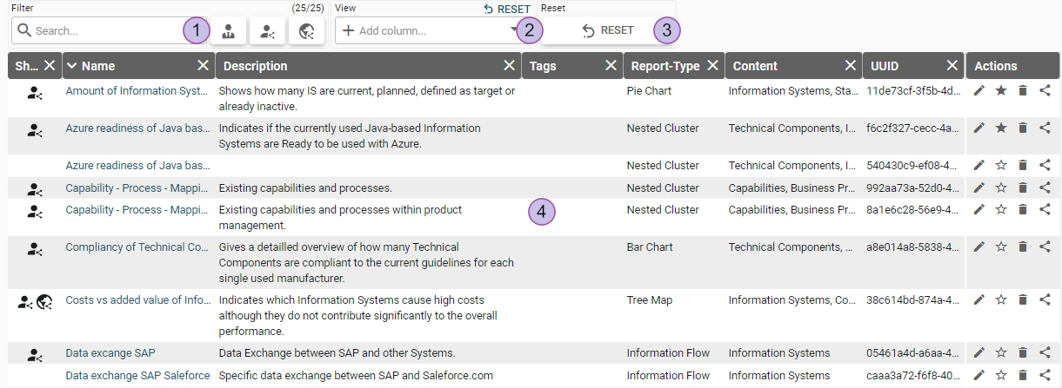Edit the Data excange SAP report
Viewport: 1062px width, 388px height.
(x=979, y=353)
